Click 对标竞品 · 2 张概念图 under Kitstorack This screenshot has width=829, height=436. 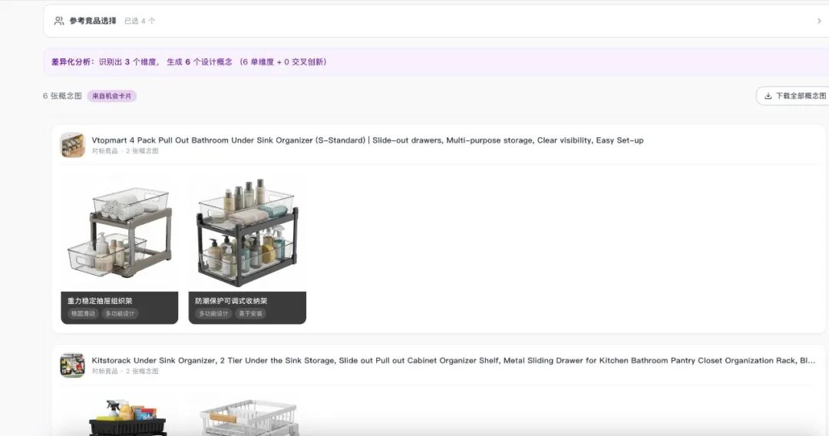coord(125,372)
